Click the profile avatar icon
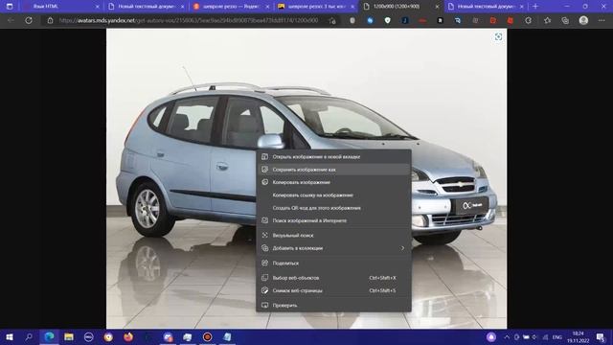 583,20
